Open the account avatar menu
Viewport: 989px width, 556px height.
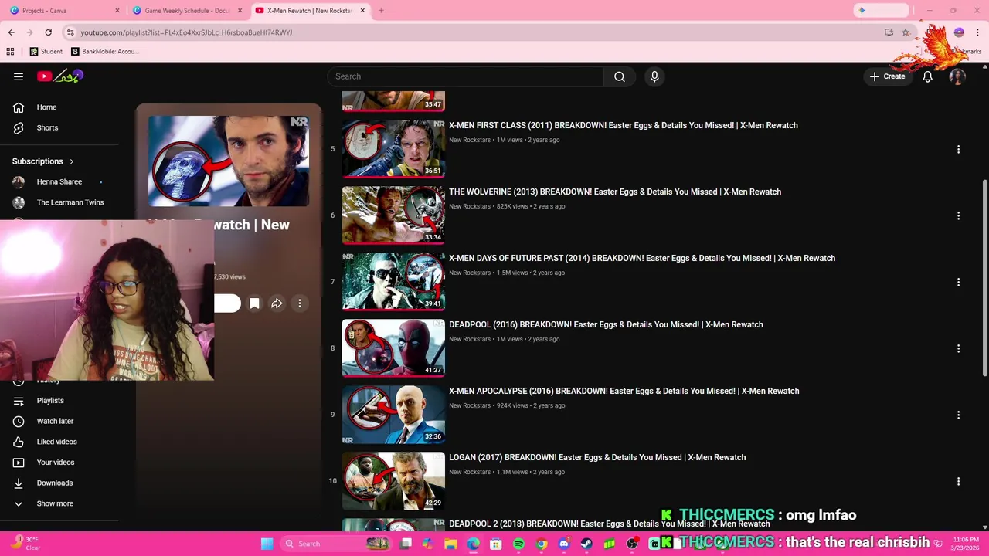click(x=957, y=76)
